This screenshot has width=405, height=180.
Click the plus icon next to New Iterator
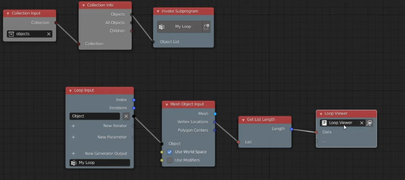point(73,126)
